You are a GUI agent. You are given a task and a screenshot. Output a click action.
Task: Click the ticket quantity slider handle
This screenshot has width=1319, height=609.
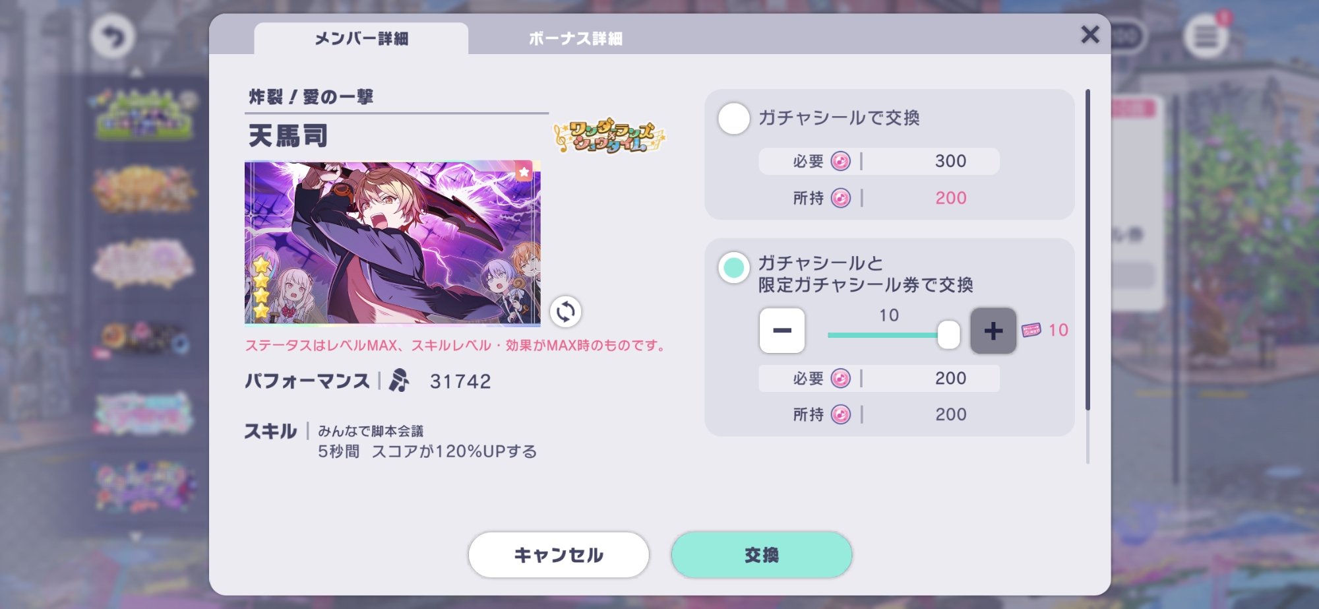click(x=948, y=335)
